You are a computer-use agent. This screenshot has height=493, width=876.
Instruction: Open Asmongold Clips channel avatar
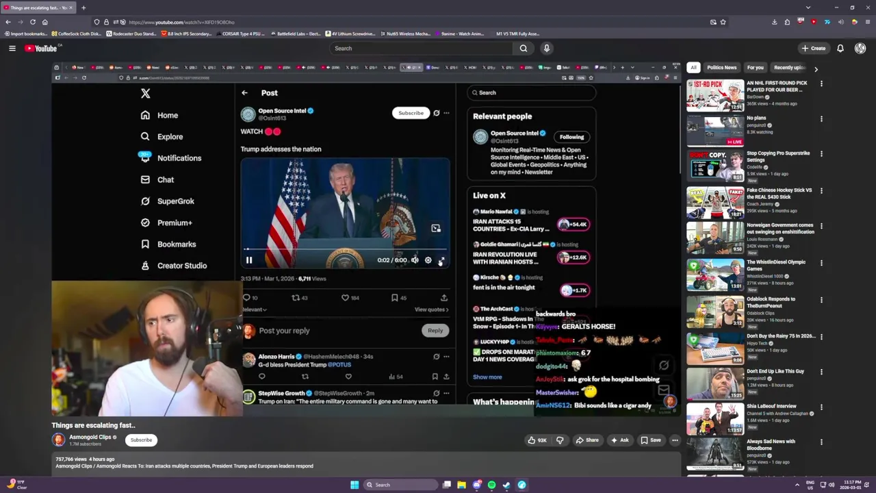point(59,440)
